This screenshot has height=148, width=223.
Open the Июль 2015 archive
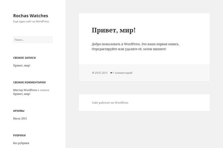coord(20,118)
